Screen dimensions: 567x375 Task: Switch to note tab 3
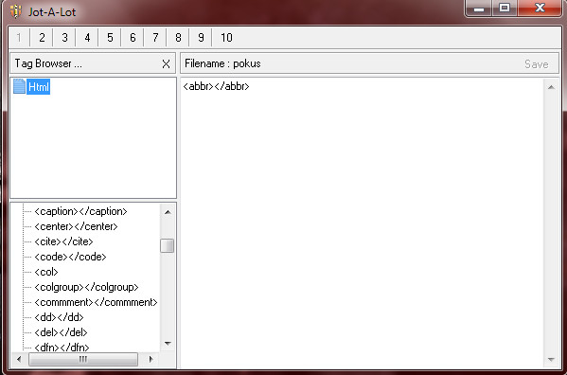[64, 38]
